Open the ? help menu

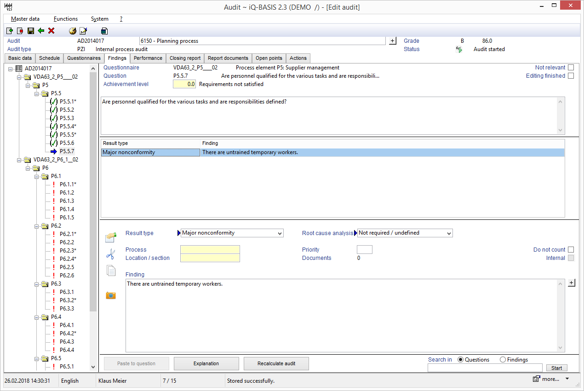click(x=121, y=19)
